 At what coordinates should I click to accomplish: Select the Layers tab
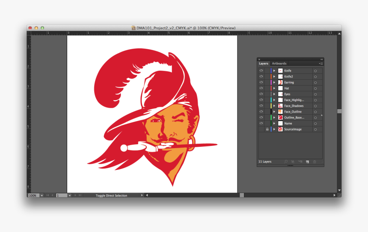click(264, 63)
